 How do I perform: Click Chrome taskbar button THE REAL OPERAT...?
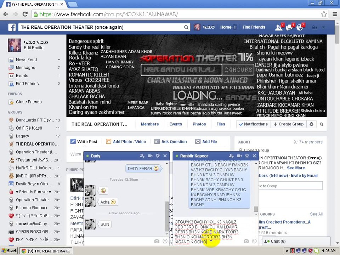[46, 251]
